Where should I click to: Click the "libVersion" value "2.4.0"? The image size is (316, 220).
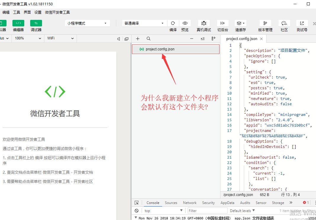pos(284,120)
